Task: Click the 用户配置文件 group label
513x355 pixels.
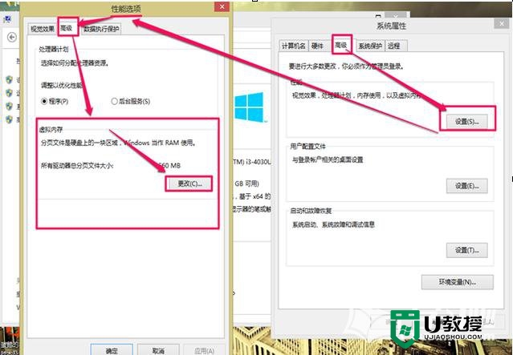Action: (x=307, y=147)
